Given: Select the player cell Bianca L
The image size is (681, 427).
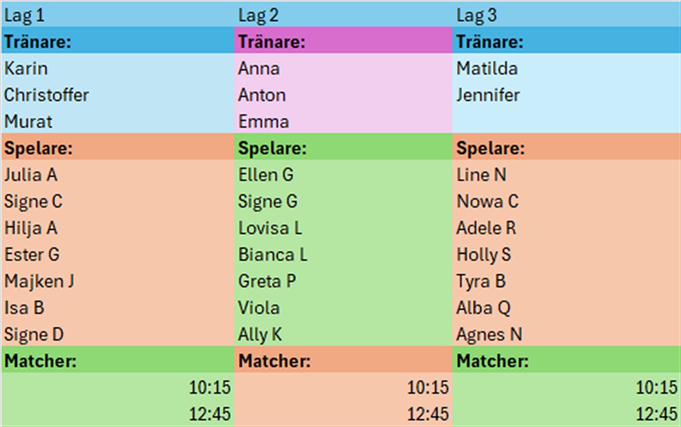Looking at the screenshot, I should pyautogui.click(x=343, y=254).
